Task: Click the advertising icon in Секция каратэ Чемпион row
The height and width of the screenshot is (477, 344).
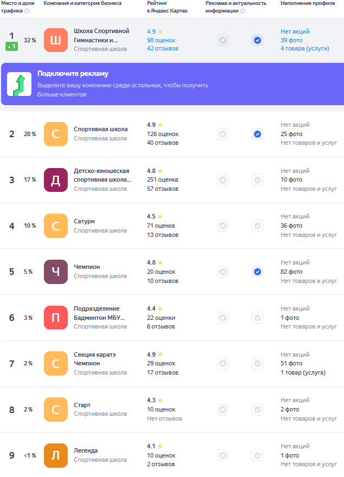Action: (x=223, y=363)
